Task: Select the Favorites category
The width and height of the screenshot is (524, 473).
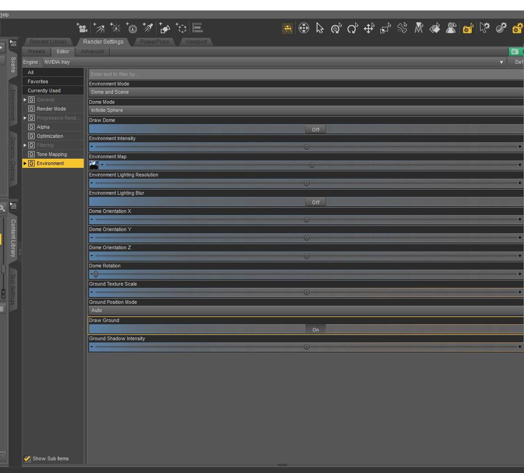Action: pyautogui.click(x=53, y=81)
